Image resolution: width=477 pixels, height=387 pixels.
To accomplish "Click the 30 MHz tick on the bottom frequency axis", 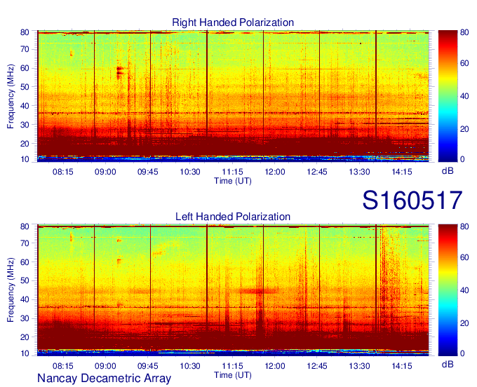I will (x=25, y=318).
